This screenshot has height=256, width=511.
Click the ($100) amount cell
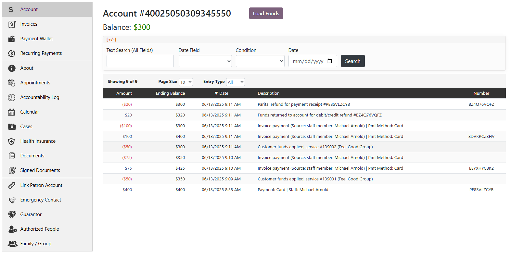click(x=126, y=126)
